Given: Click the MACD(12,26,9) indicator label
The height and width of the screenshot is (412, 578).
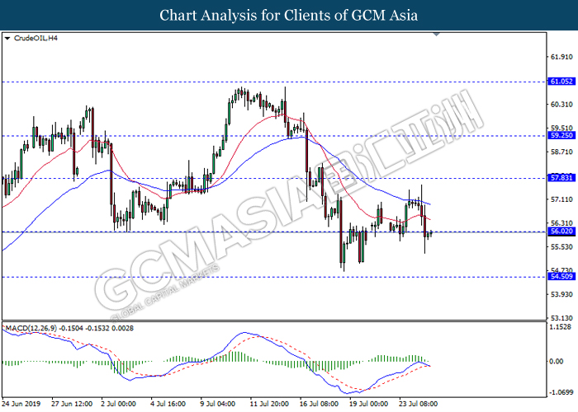Looking at the screenshot, I should (69, 328).
